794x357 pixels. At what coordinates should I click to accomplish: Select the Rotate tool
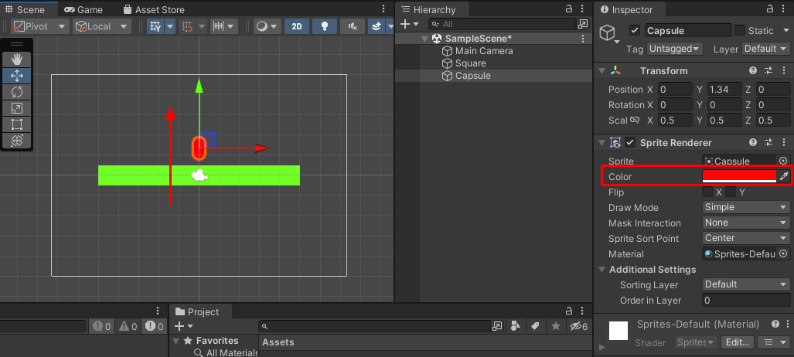(x=16, y=92)
